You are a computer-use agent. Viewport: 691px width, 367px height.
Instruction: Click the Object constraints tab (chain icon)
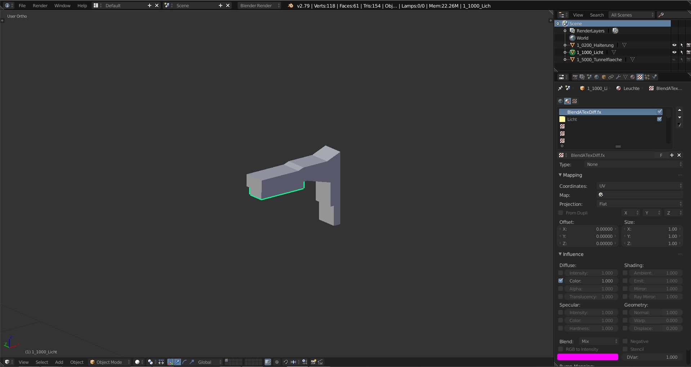click(611, 77)
